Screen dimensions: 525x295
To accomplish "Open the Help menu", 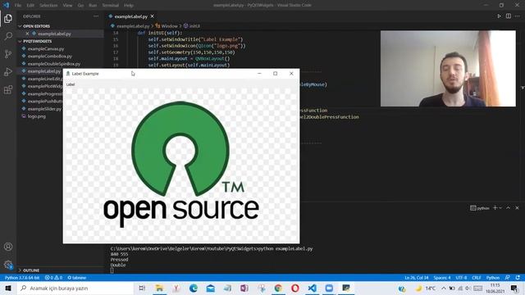I will (129, 6).
